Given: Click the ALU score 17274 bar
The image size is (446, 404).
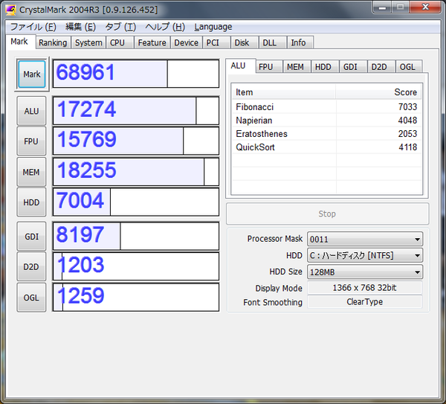Looking at the screenshot, I should pos(136,111).
